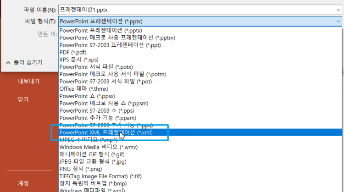Select PowerPoint 97-2003 프레젠테이션 (*.ppt)
The width and height of the screenshot is (344, 192).
(x=200, y=45)
